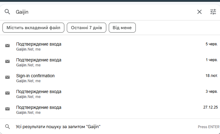
Task: Open the email dated 5 черв.
Action: (110, 47)
